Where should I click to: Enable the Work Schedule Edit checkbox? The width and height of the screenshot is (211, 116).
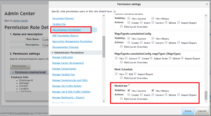pyautogui.click(x=126, y=74)
